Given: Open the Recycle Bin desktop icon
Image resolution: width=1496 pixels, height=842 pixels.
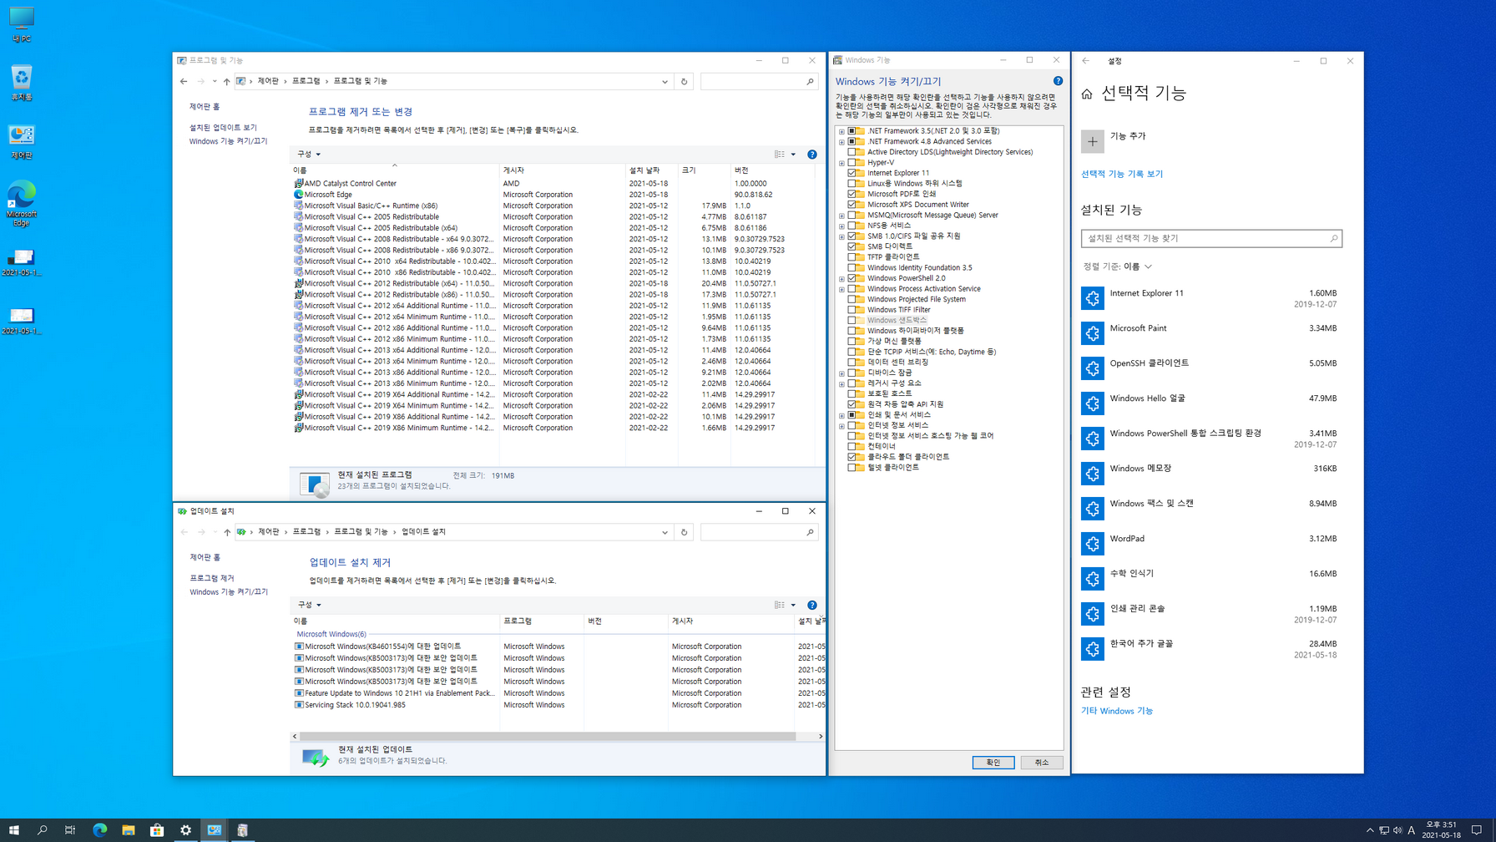Looking at the screenshot, I should click(x=21, y=84).
